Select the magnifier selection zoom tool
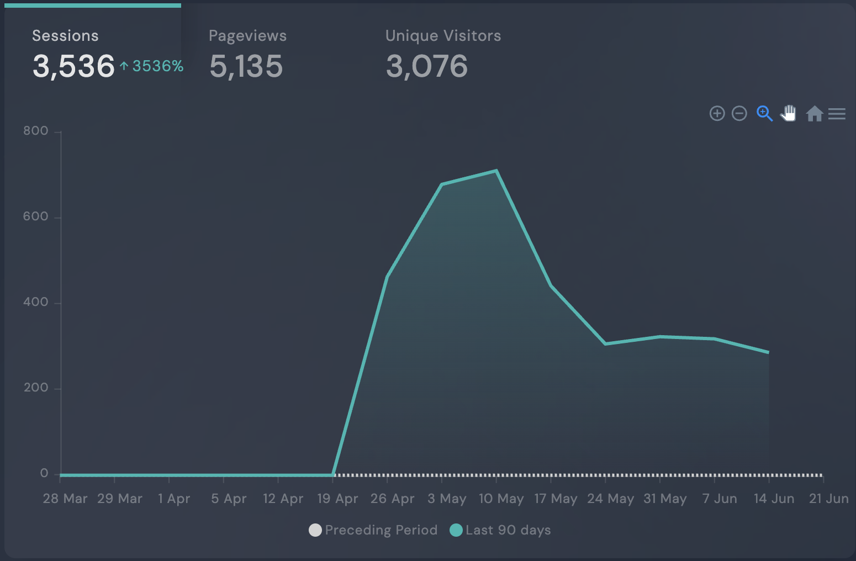 764,114
